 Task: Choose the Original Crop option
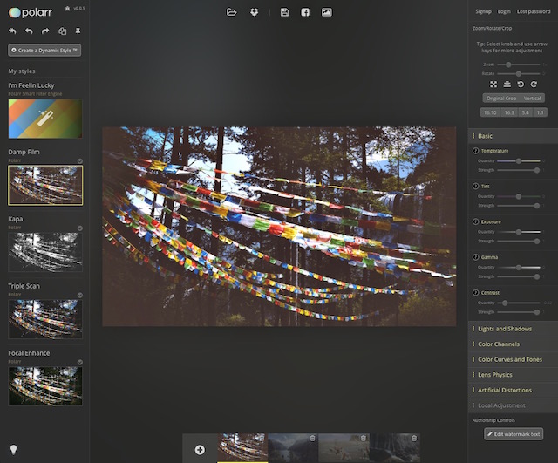[501, 99]
